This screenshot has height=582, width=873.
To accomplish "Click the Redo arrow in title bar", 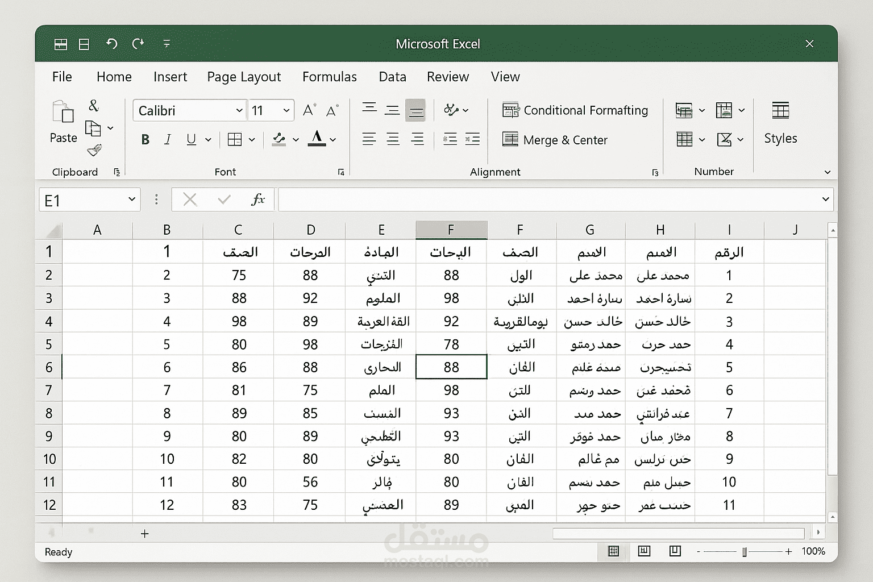I will 138,44.
